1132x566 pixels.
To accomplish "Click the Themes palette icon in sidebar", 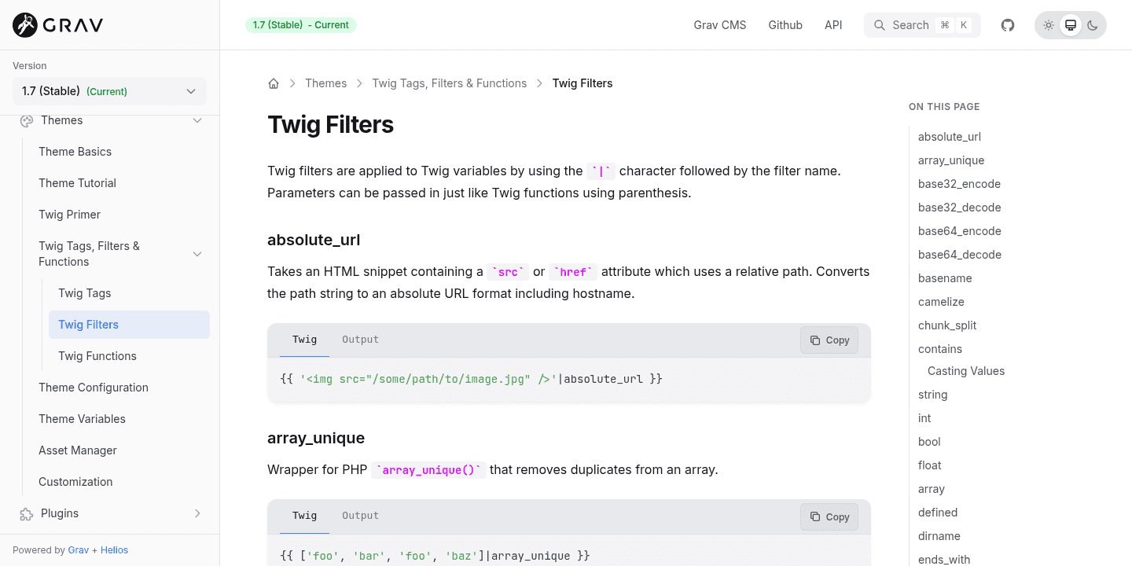I will click(27, 120).
